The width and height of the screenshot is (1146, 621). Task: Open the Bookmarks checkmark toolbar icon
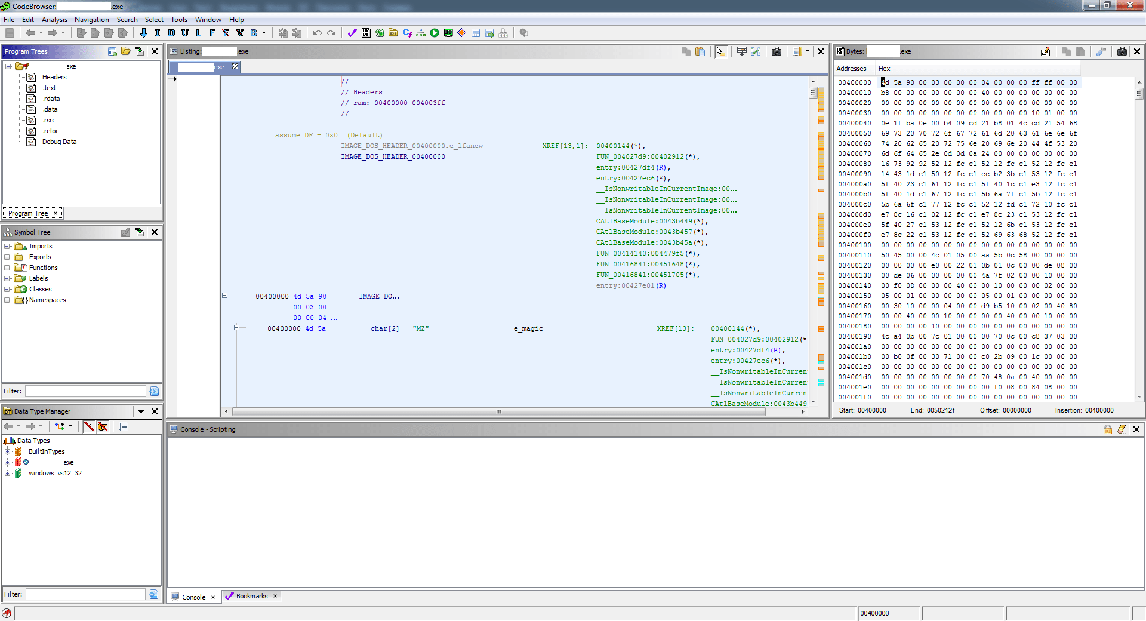352,33
